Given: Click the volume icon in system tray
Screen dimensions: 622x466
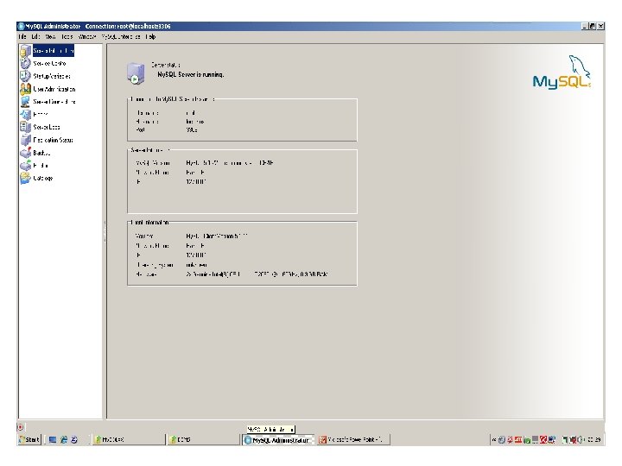Looking at the screenshot, I should click(x=579, y=439).
